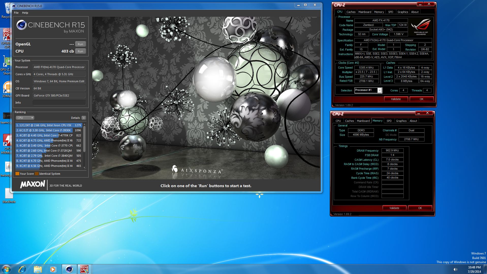Run the OpenGL benchmark test
Viewport: 487px width, 274px height.
(x=81, y=44)
